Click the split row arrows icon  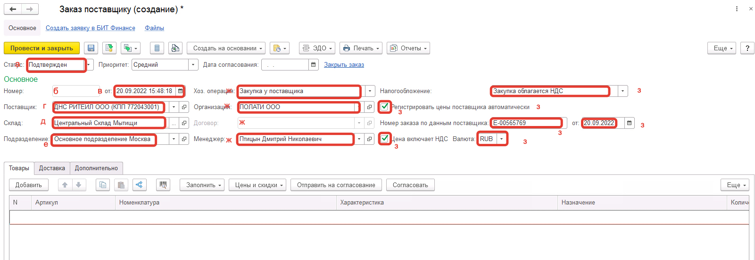[x=140, y=185]
